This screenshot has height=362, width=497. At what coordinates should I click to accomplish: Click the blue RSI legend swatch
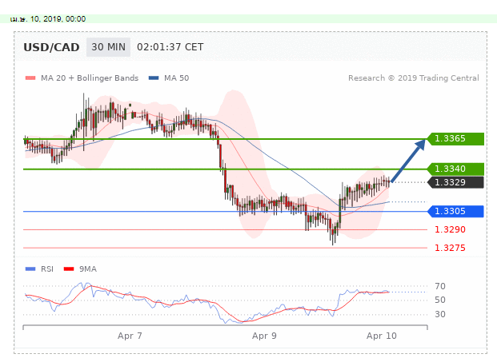30,269
